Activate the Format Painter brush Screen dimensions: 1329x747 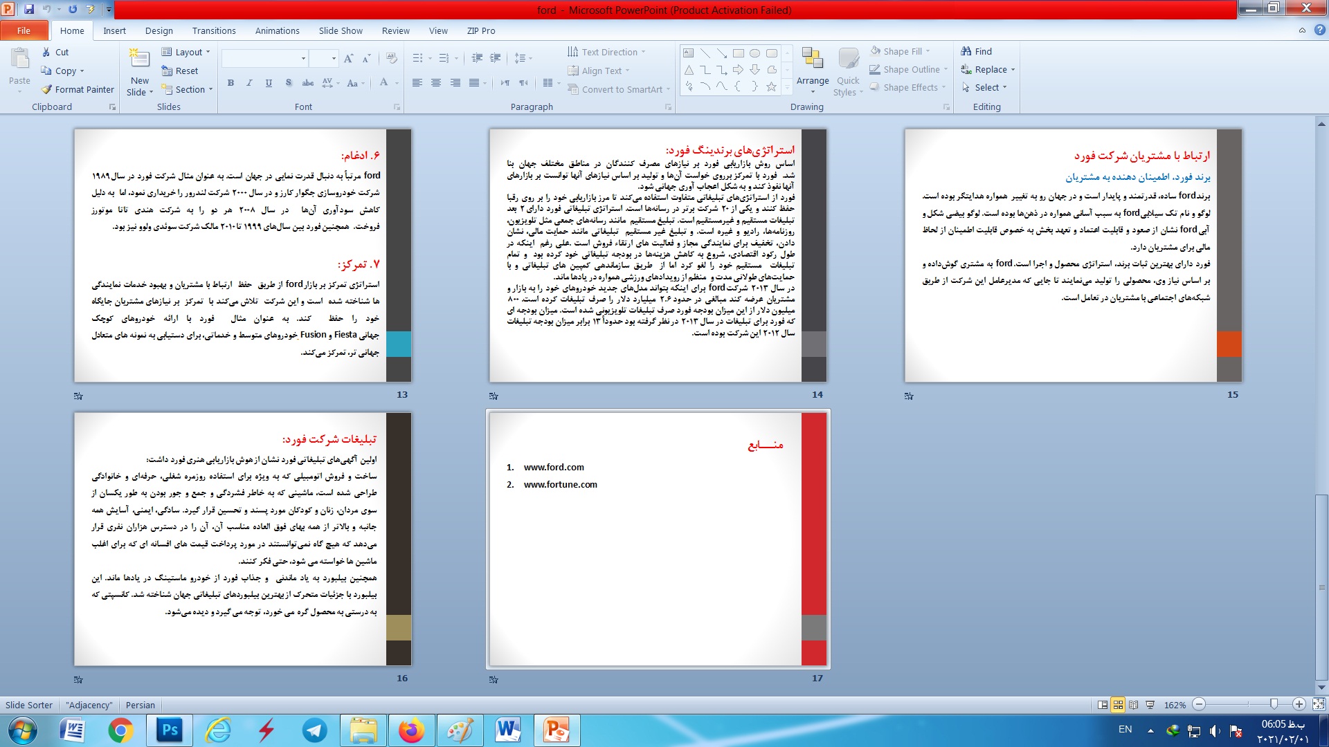pos(78,89)
